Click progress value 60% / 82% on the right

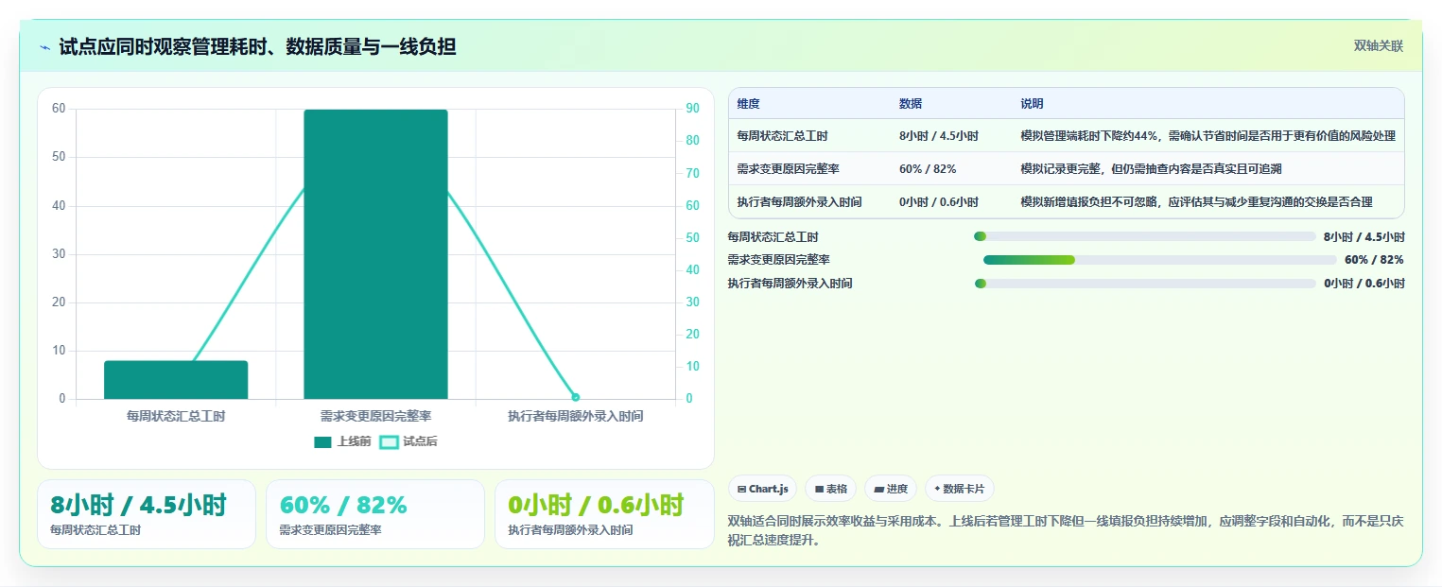(1374, 260)
